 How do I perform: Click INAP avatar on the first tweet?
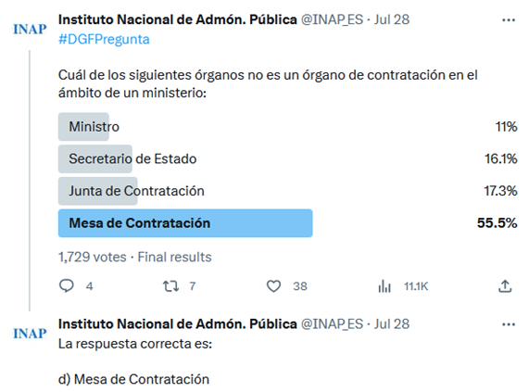click(30, 30)
